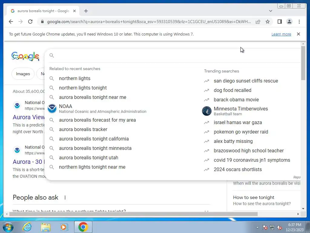Click the Timberwolves team logo icon
Screen dimensions: 310x233
click(207, 111)
